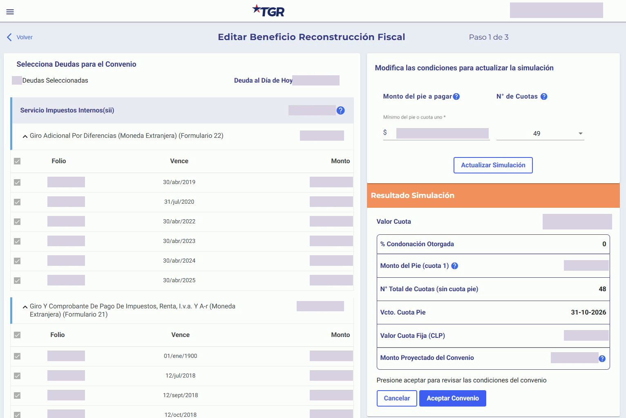This screenshot has height=418, width=626.
Task: Click the N° Total de Cuotas value 48
Action: click(x=602, y=289)
